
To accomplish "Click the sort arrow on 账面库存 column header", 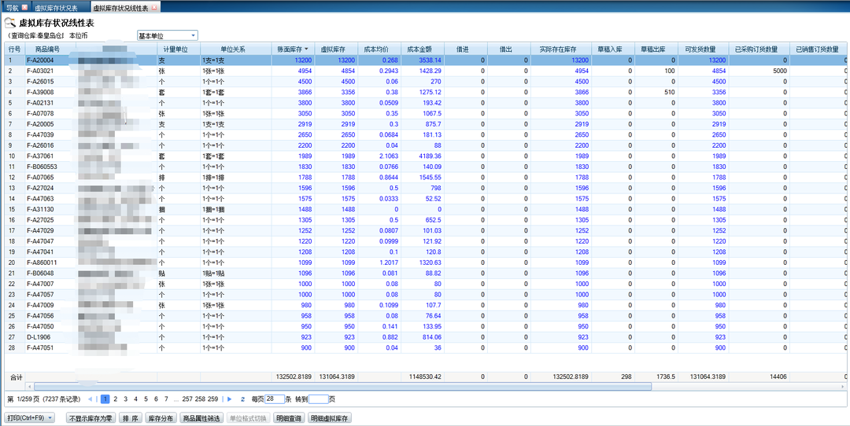I will [306, 49].
